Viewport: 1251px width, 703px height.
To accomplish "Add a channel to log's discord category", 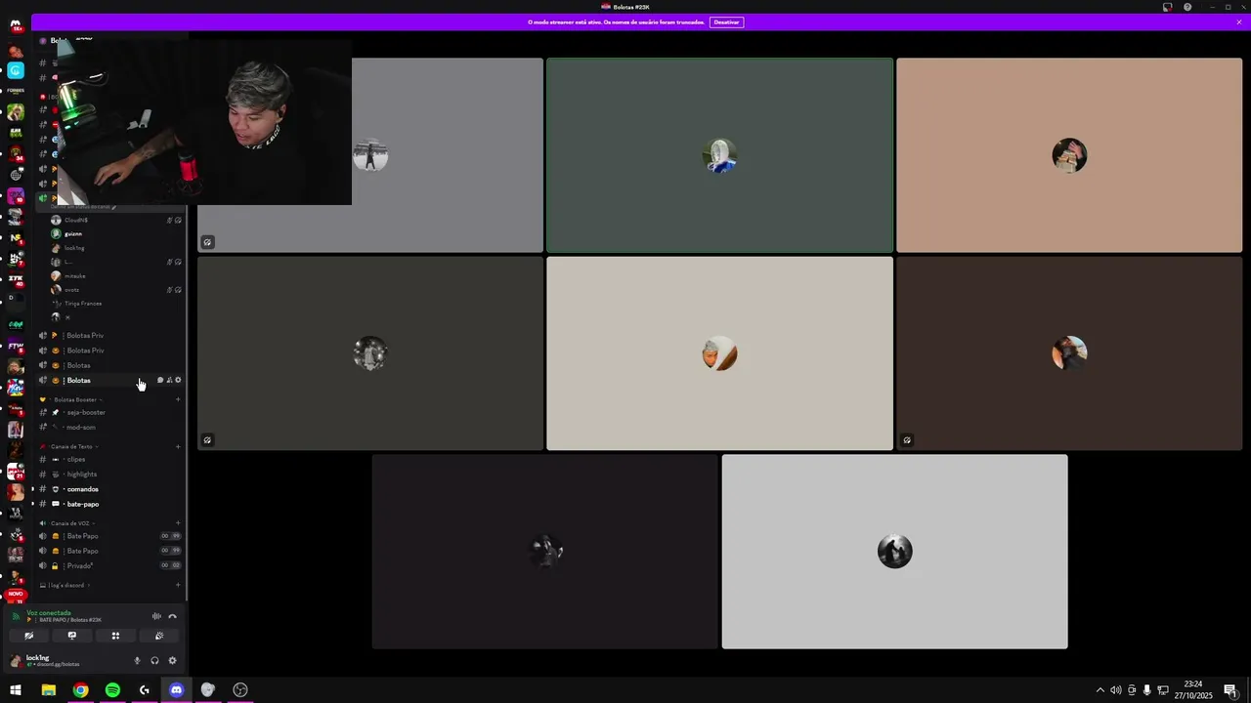I will point(178,586).
